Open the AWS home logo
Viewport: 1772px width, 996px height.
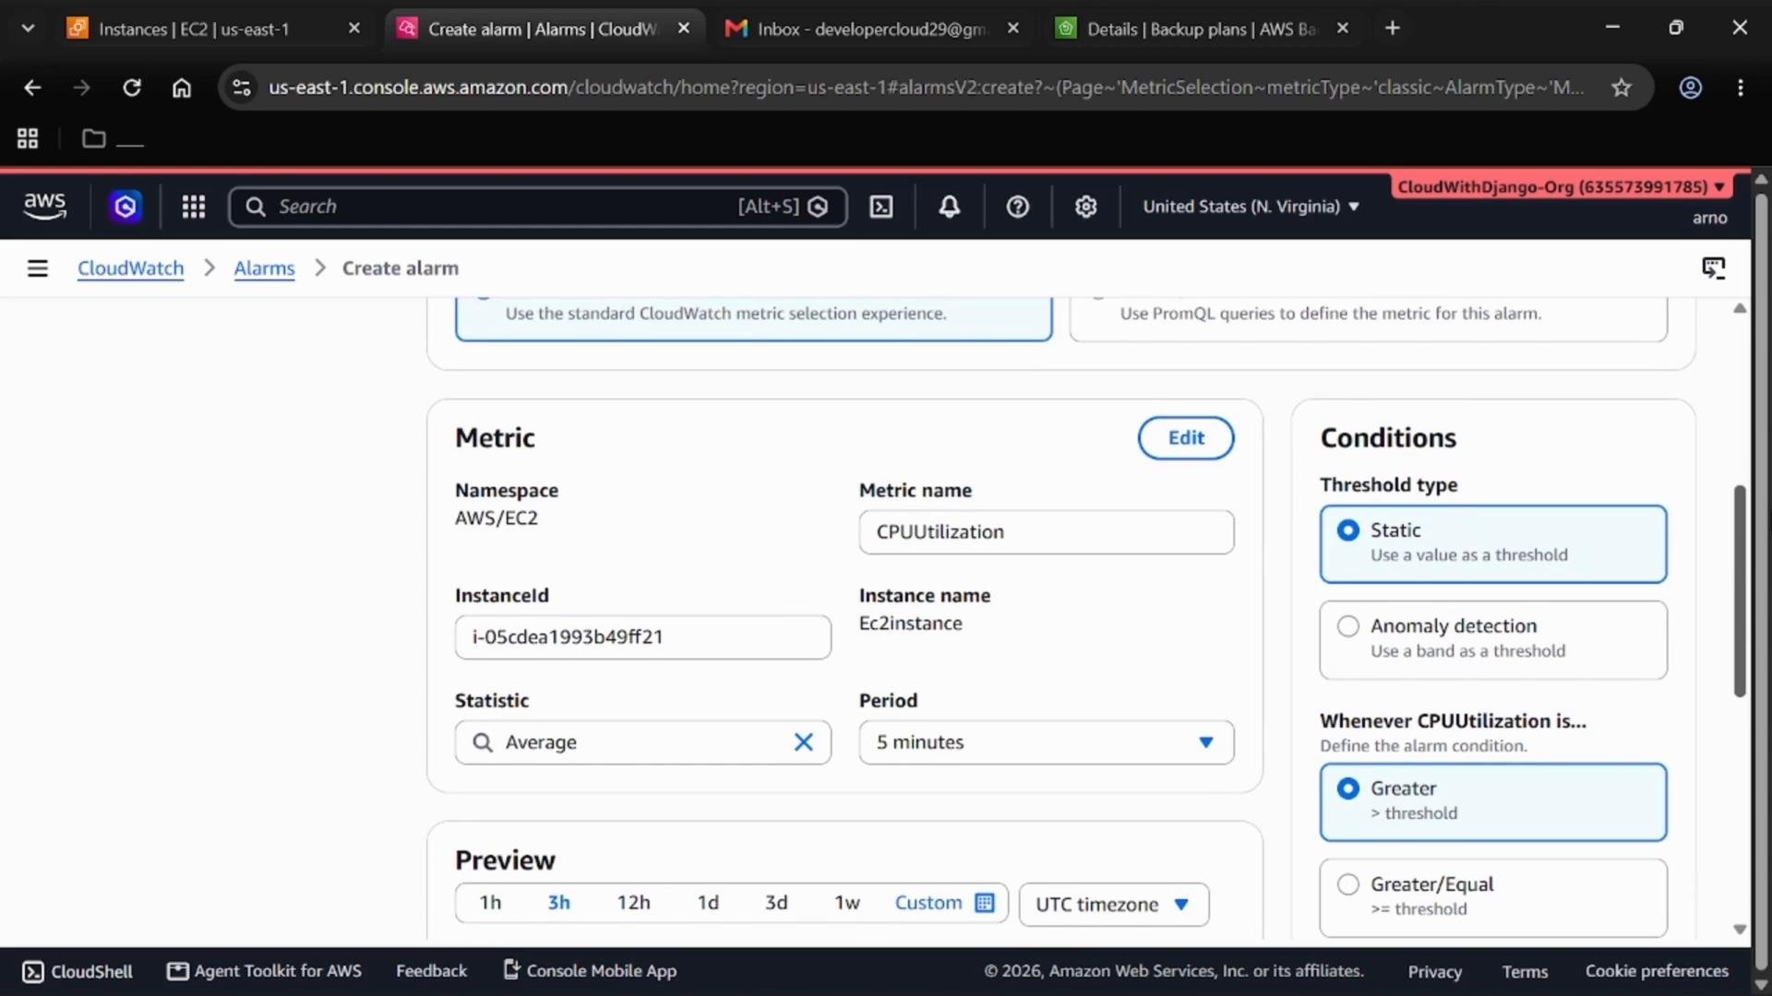click(44, 207)
